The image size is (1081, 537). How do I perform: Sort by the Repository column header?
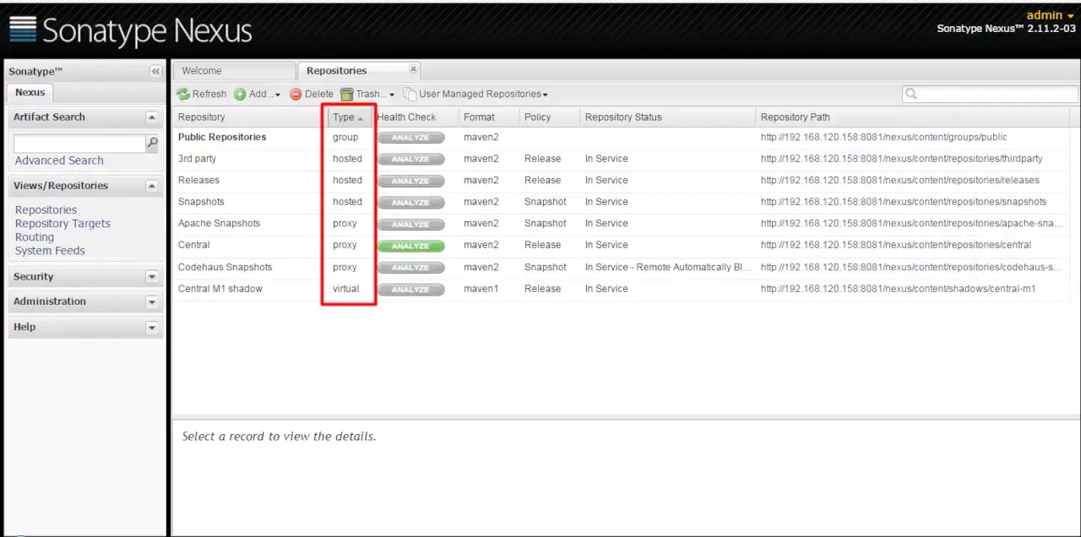pos(250,117)
